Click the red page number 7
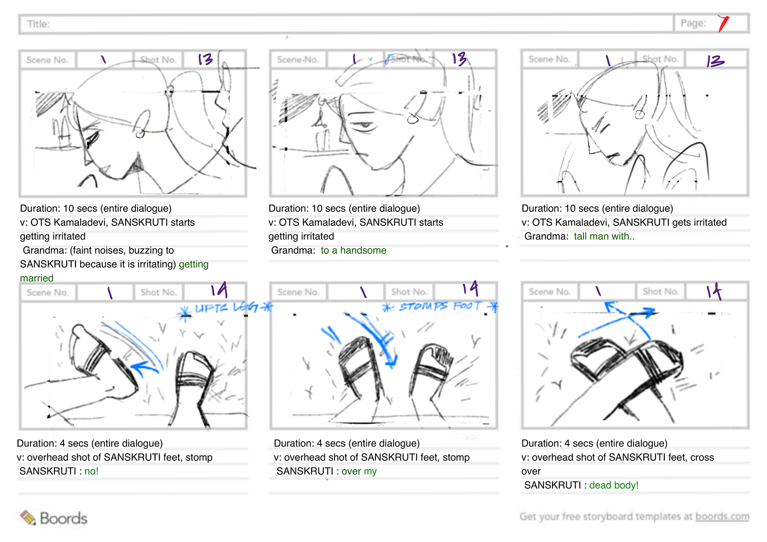 point(723,24)
